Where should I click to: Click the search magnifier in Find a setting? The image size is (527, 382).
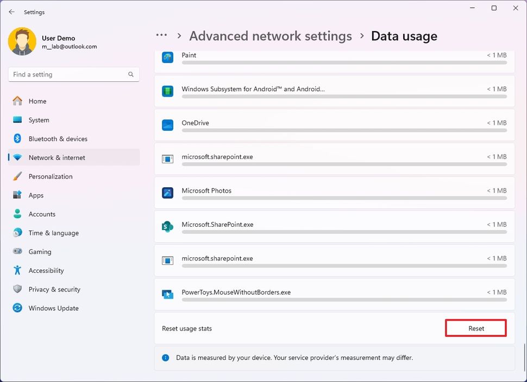coord(130,74)
